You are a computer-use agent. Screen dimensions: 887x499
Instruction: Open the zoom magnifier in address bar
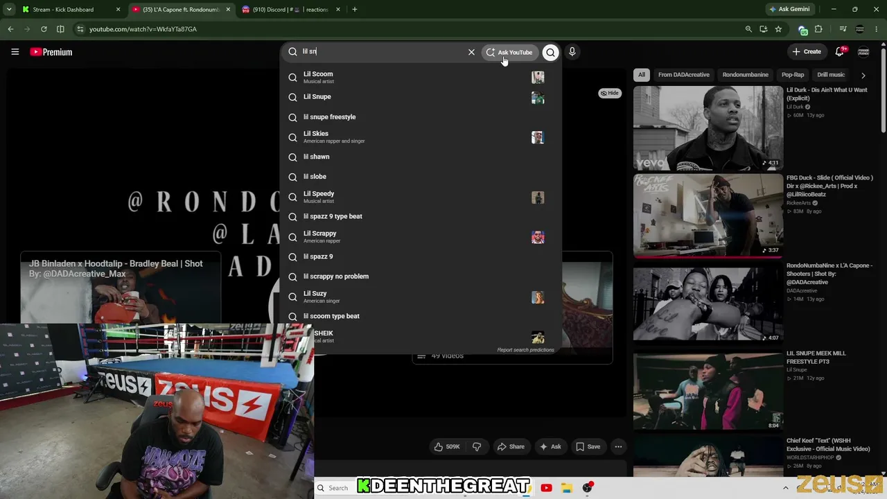pos(748,29)
